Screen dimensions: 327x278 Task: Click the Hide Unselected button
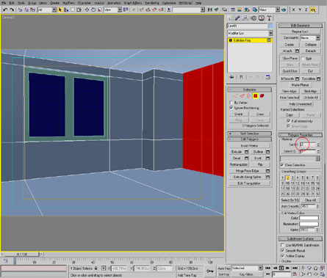click(301, 103)
